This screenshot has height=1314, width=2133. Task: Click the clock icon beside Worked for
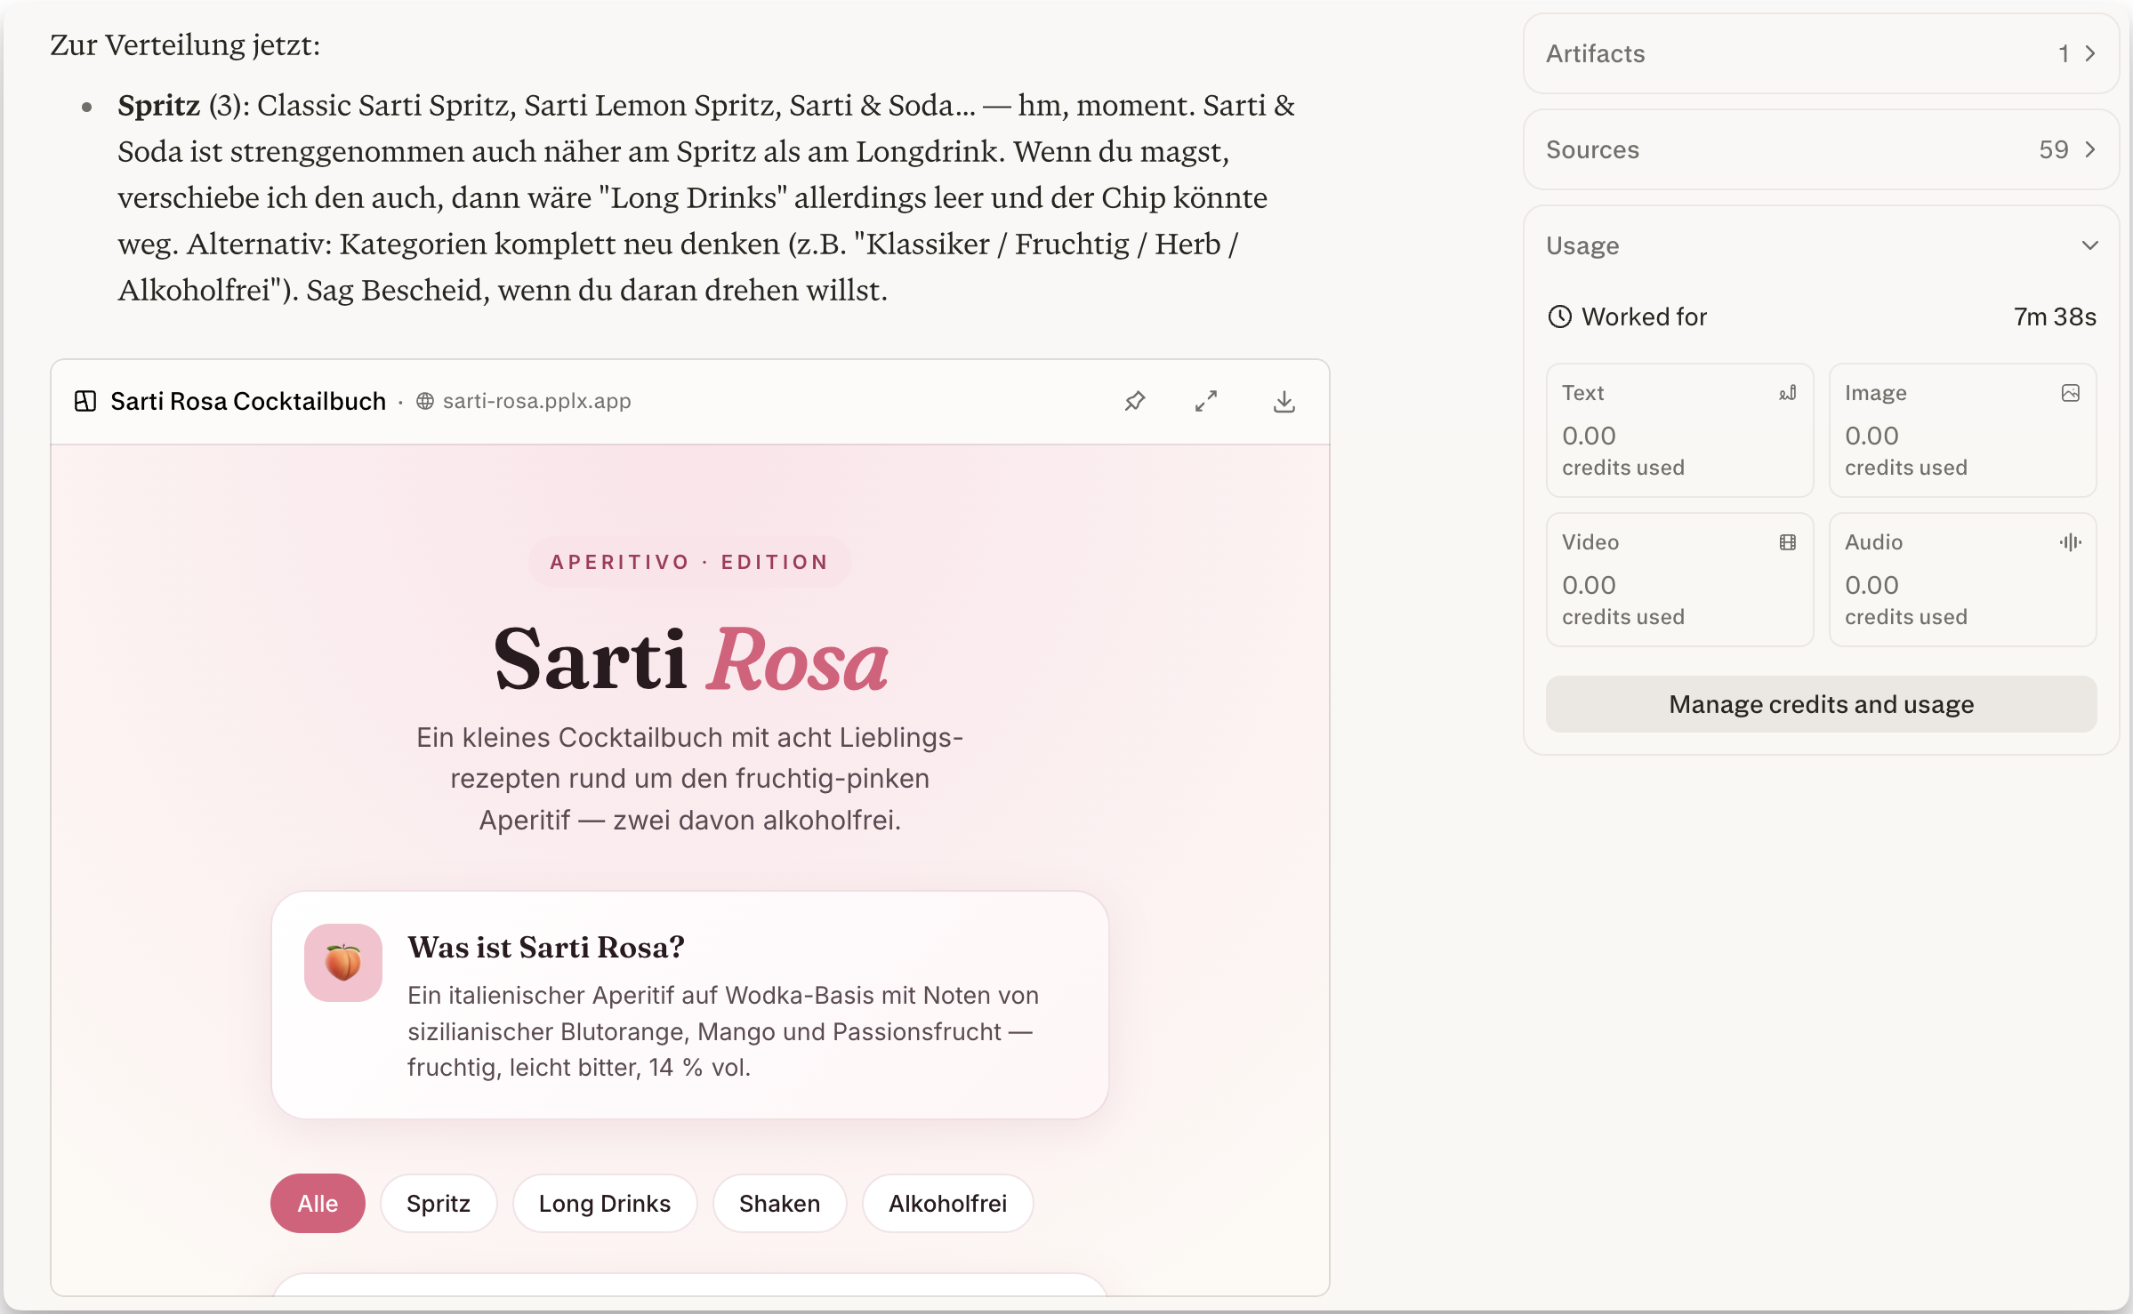(1560, 316)
